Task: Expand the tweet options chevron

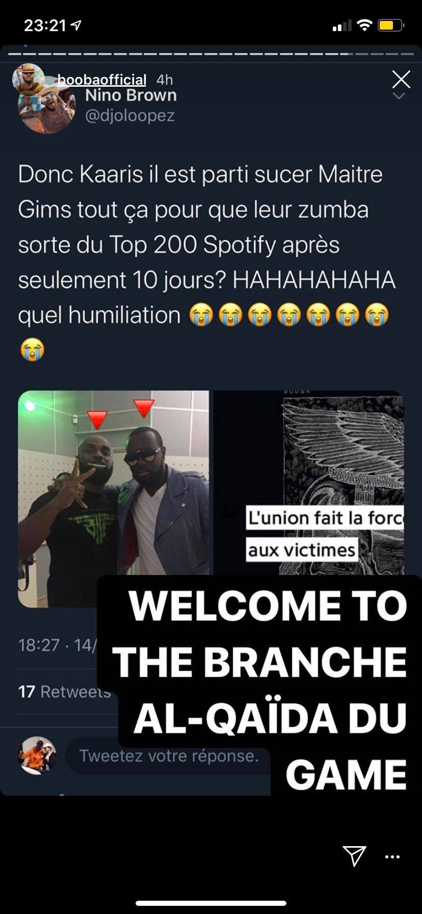Action: pyautogui.click(x=399, y=96)
